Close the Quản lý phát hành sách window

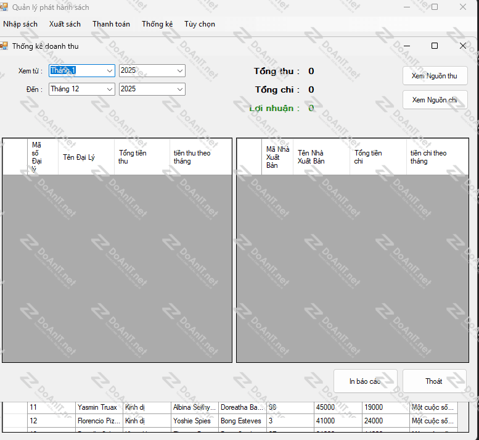[x=462, y=7]
